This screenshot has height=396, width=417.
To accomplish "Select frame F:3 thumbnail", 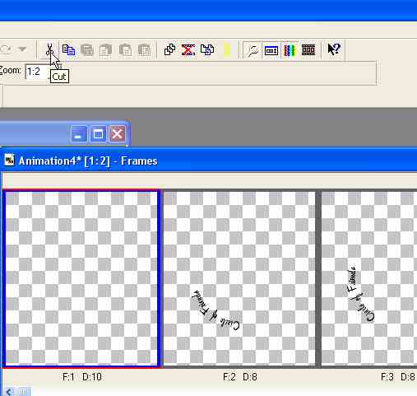I will pos(369,278).
